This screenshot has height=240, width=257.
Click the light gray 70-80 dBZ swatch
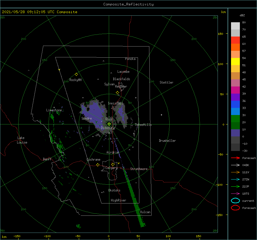click(x=235, y=26)
